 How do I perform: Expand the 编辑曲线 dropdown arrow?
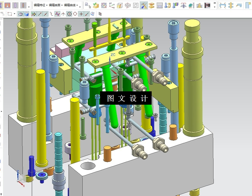(77, 5)
